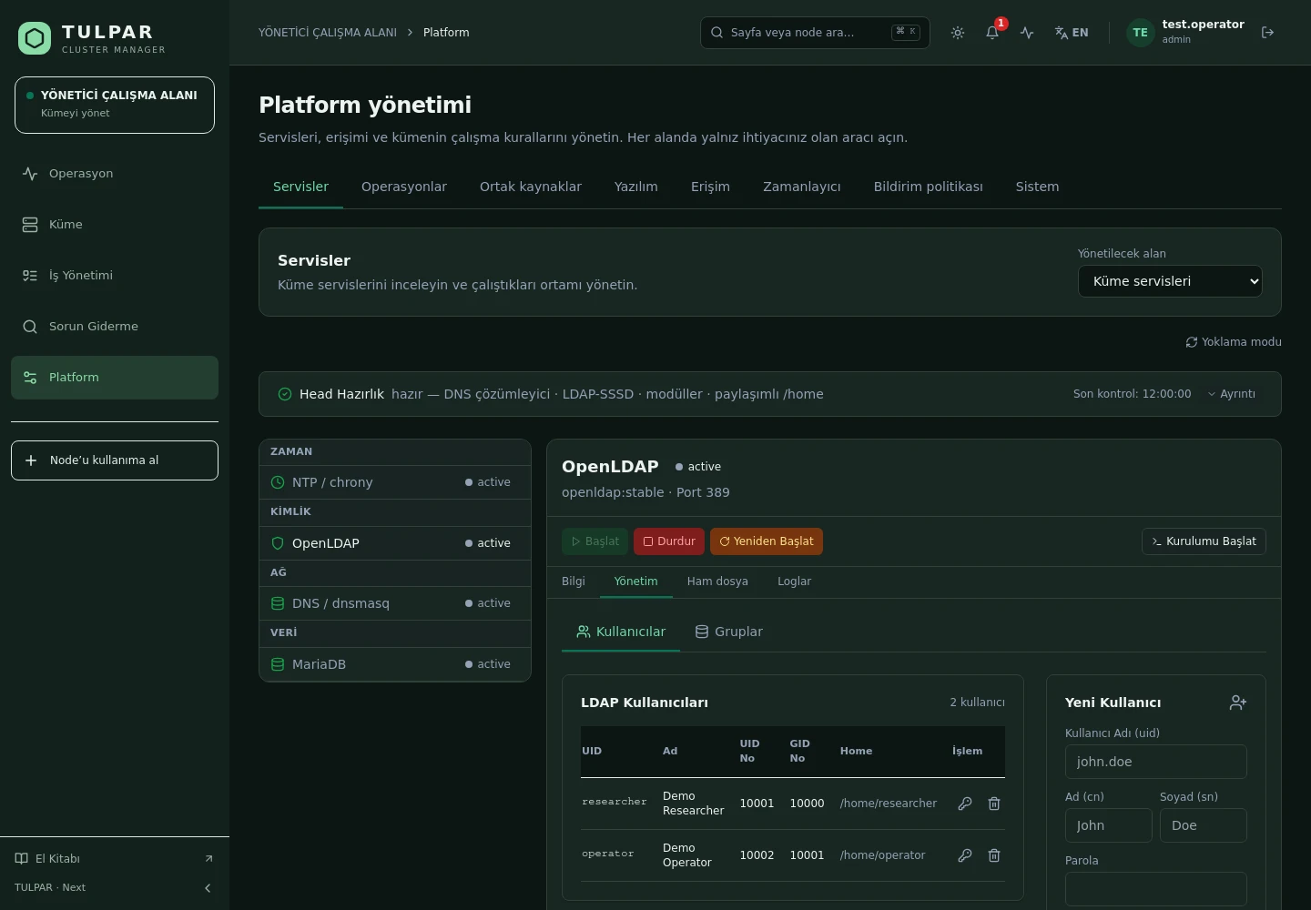
Task: Open the Bilgi tab
Action: tap(574, 581)
